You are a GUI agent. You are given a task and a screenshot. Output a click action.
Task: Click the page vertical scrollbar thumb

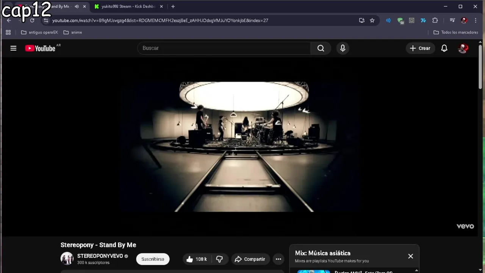[x=480, y=67]
